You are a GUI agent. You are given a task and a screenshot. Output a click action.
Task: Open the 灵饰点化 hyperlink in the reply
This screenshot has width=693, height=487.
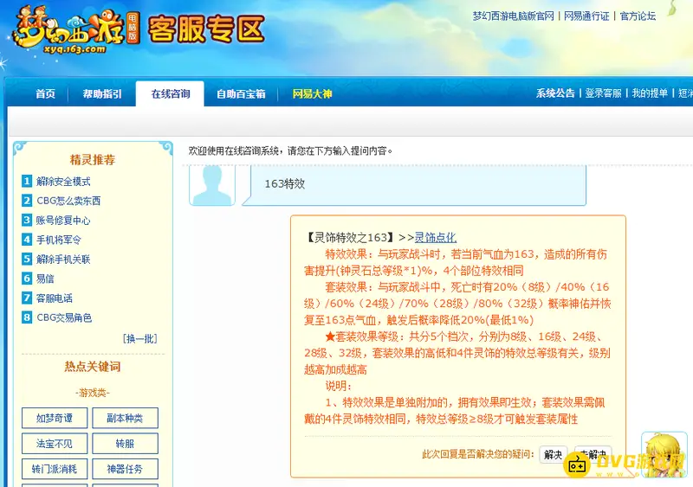[x=436, y=238]
